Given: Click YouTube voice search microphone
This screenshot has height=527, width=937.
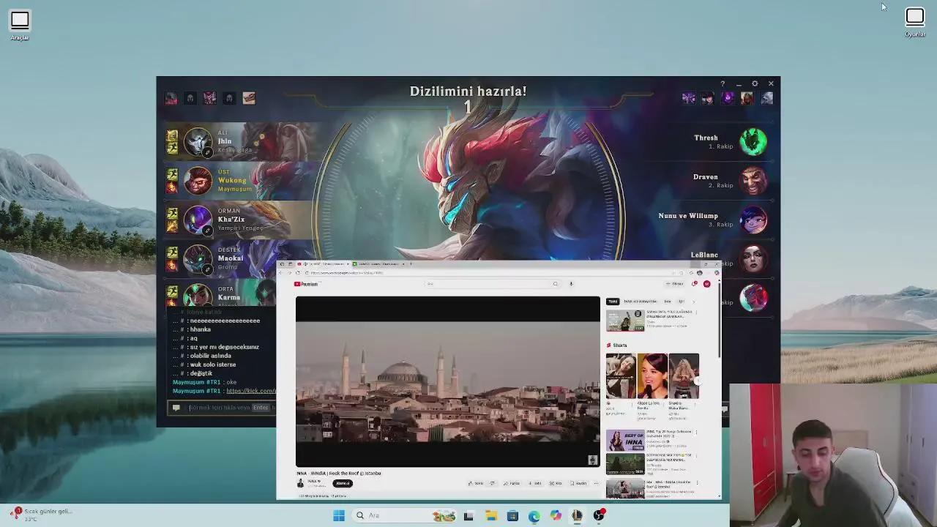Looking at the screenshot, I should pos(571,284).
